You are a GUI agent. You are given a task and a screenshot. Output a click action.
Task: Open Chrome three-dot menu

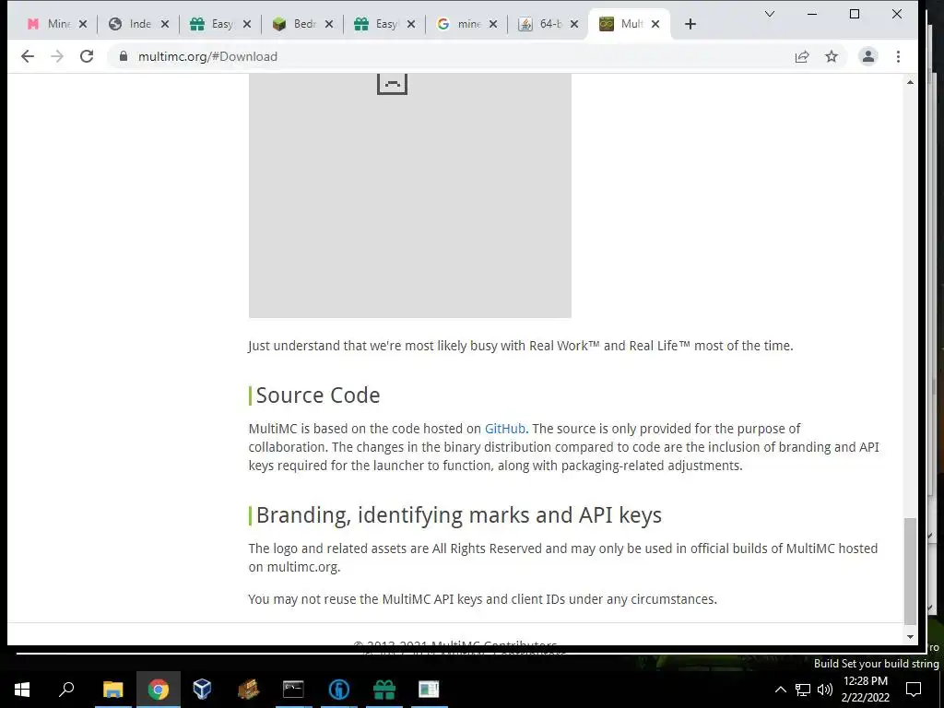tap(898, 56)
